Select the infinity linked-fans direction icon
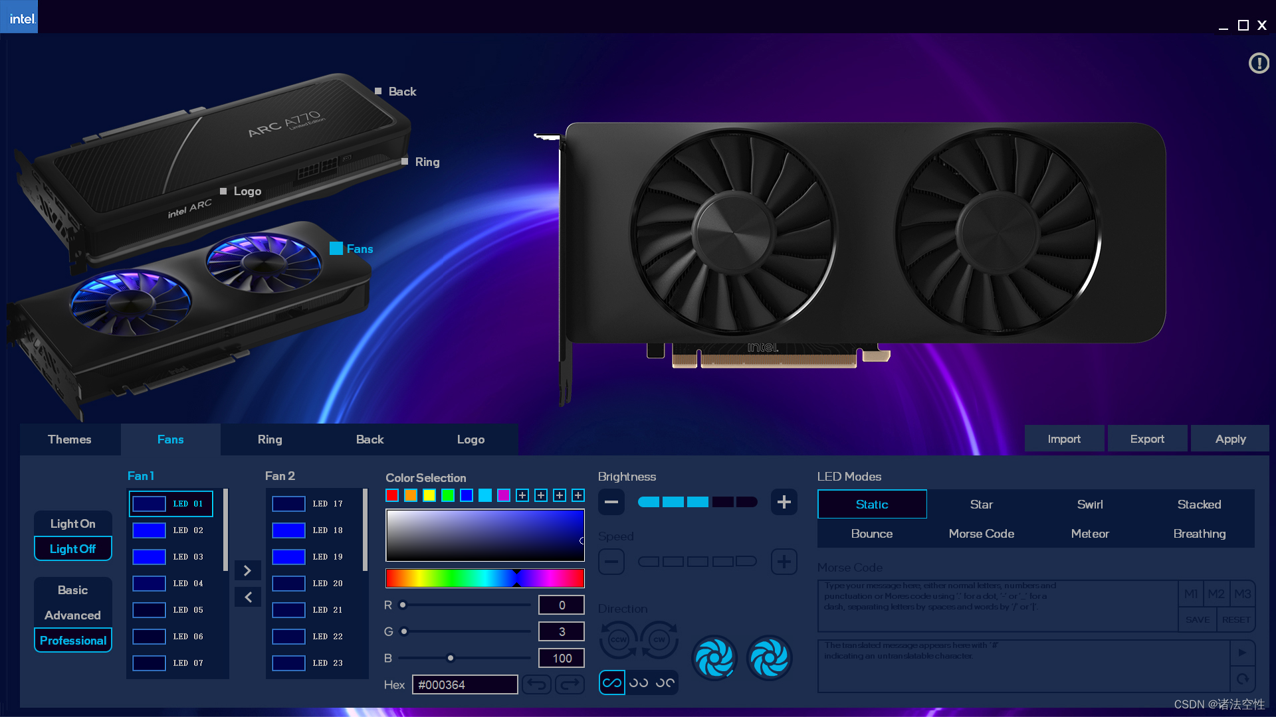 click(611, 682)
